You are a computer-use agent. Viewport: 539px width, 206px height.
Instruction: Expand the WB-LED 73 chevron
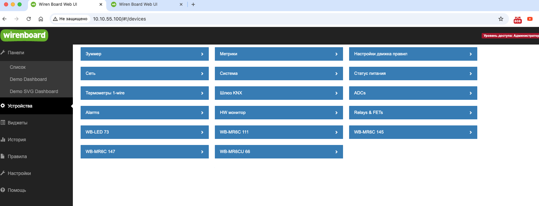tap(202, 132)
